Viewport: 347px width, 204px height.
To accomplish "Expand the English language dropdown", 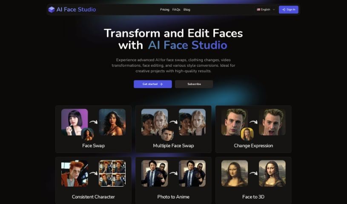I will tap(266, 9).
